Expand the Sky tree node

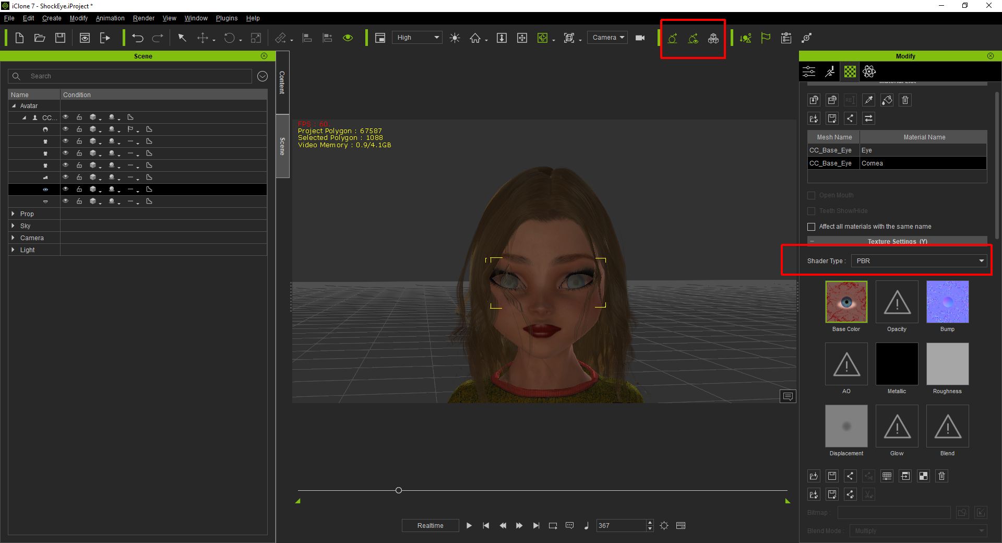13,226
